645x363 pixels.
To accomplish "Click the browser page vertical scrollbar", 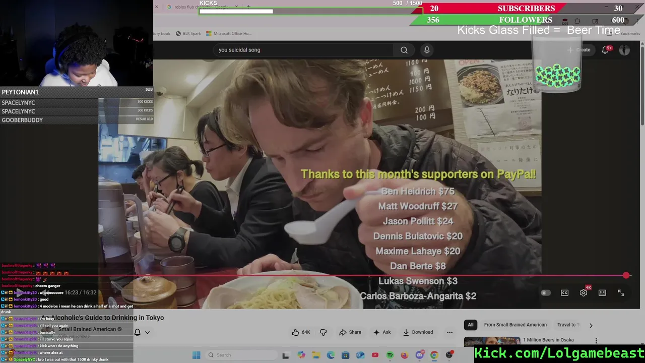I will [x=641, y=86].
